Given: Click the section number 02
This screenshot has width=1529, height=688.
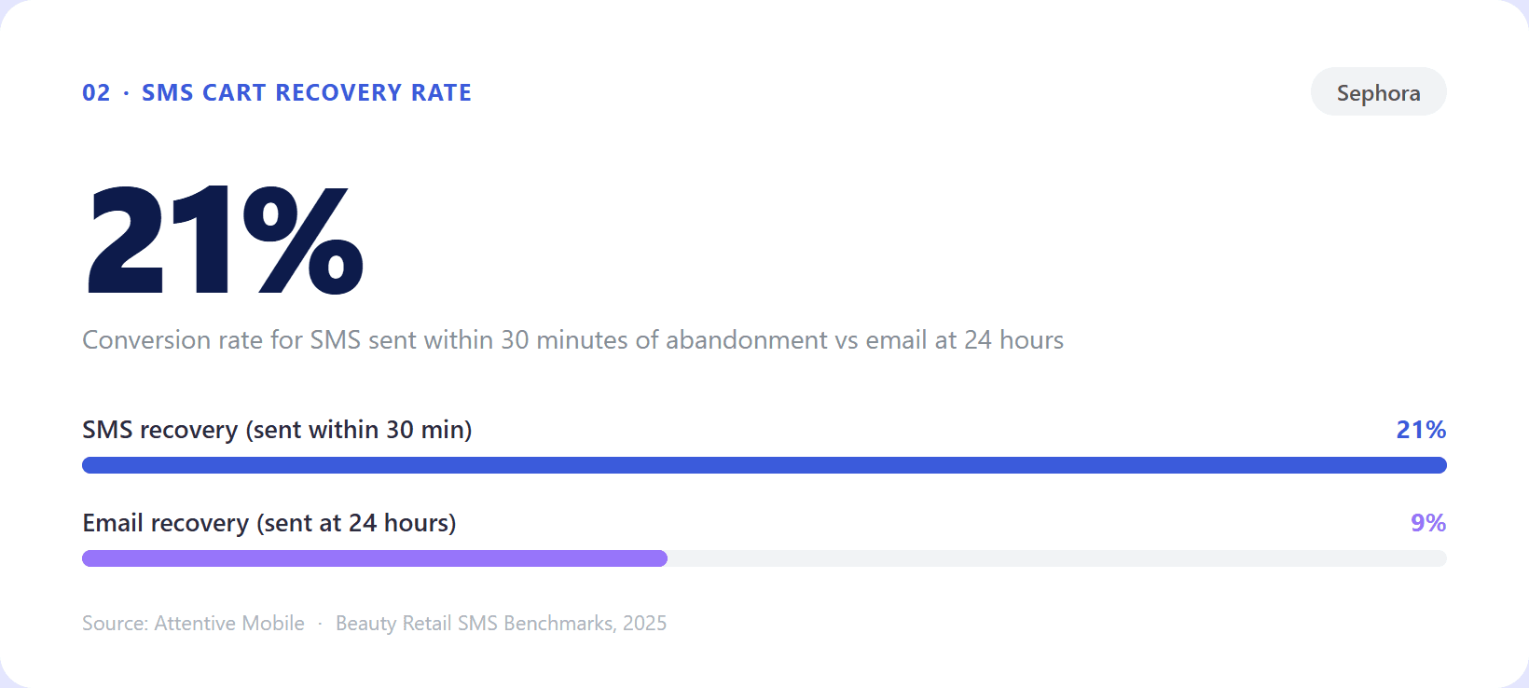Looking at the screenshot, I should pyautogui.click(x=96, y=93).
